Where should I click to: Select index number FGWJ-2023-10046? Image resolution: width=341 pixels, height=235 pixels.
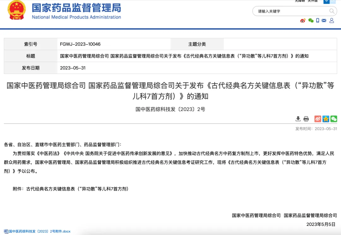click(x=80, y=44)
